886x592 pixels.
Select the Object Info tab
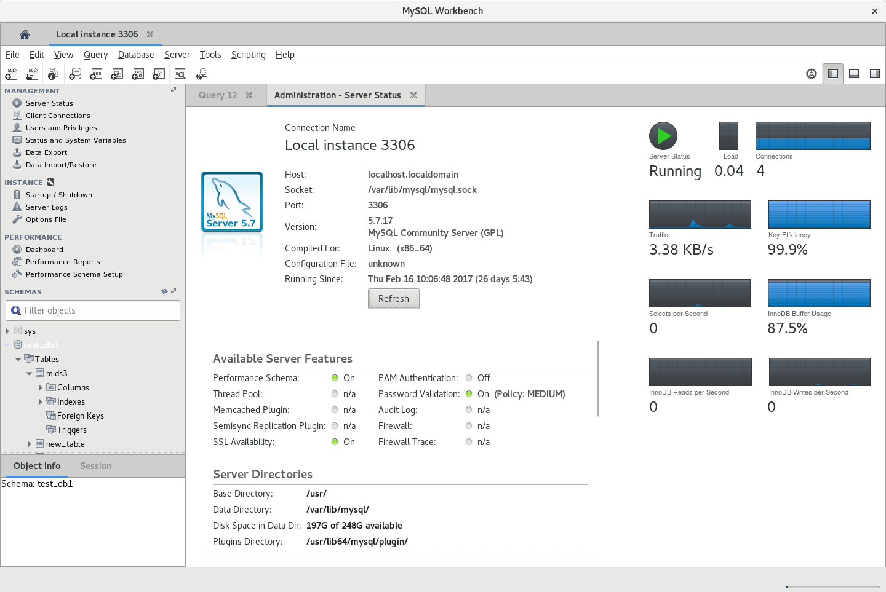pos(37,466)
